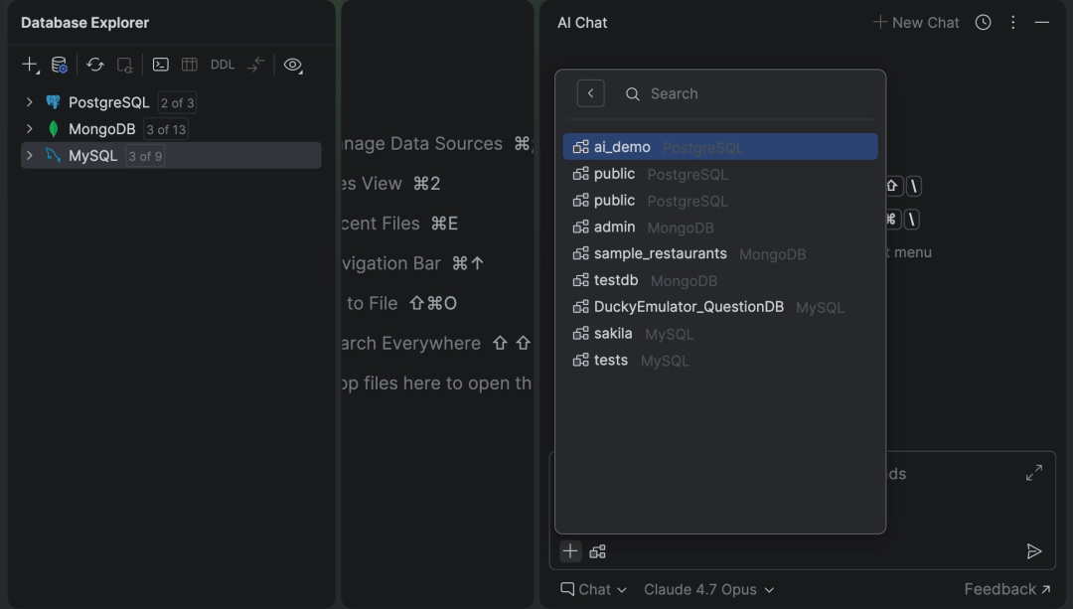The width and height of the screenshot is (1073, 609).
Task: Choose testdb MongoDB schema
Action: tap(720, 280)
